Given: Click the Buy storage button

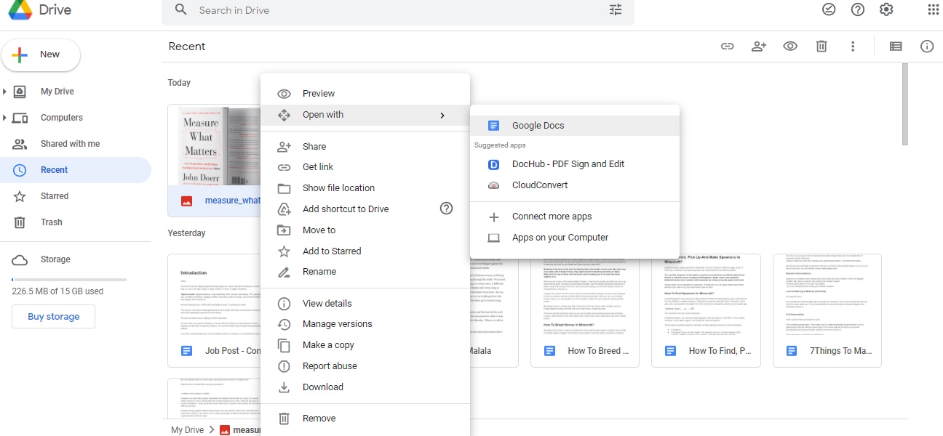Looking at the screenshot, I should click(54, 317).
